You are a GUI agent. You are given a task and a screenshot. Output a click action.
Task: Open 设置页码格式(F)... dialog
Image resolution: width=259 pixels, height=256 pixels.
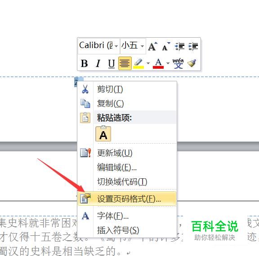click(127, 199)
